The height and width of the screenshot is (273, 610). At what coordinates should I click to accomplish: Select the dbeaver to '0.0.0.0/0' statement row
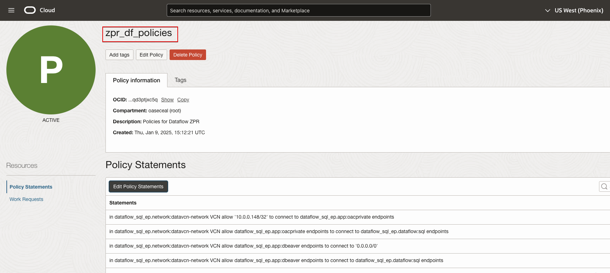coord(358,246)
